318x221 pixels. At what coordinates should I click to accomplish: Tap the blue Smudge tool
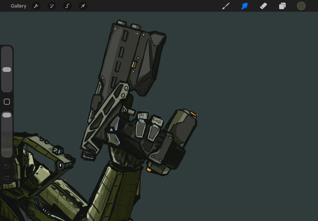coord(245,6)
